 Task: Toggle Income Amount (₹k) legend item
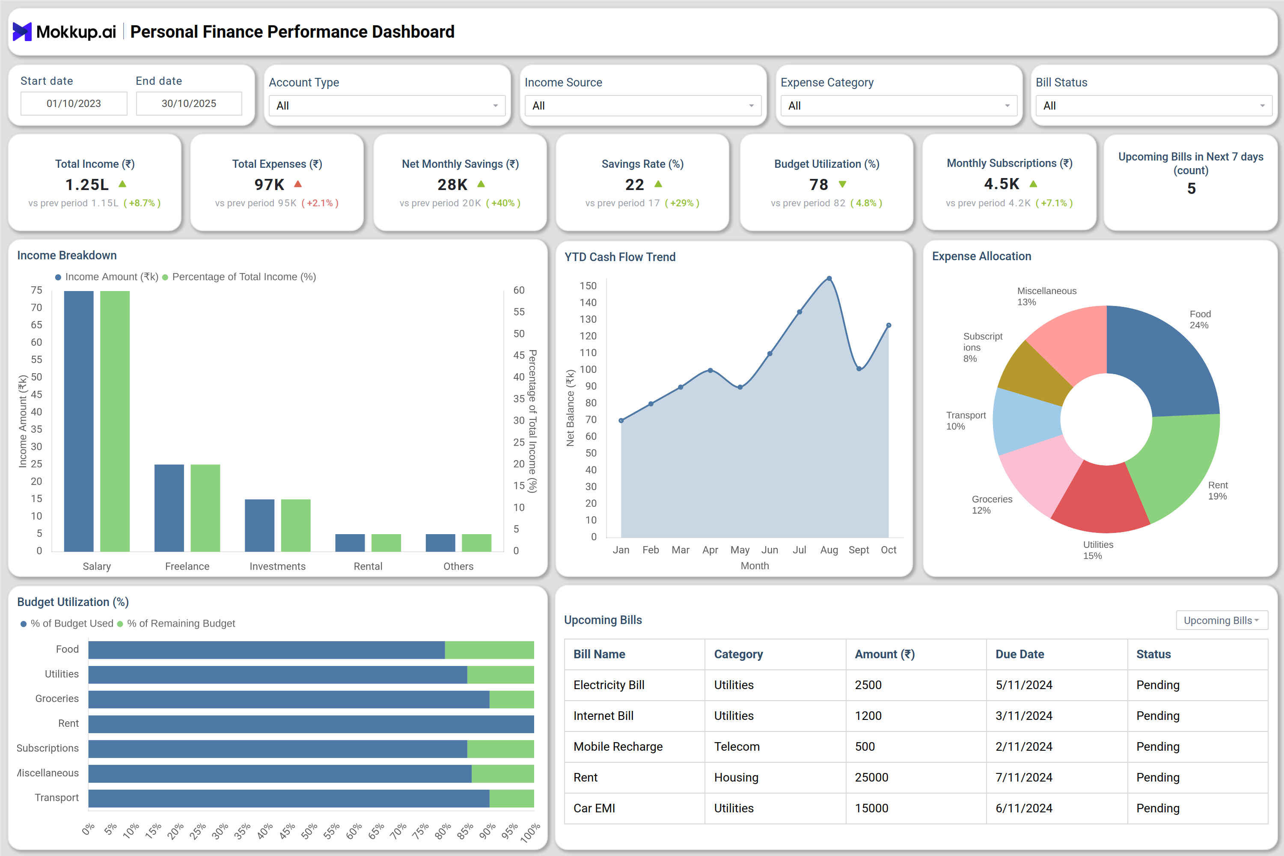click(107, 277)
